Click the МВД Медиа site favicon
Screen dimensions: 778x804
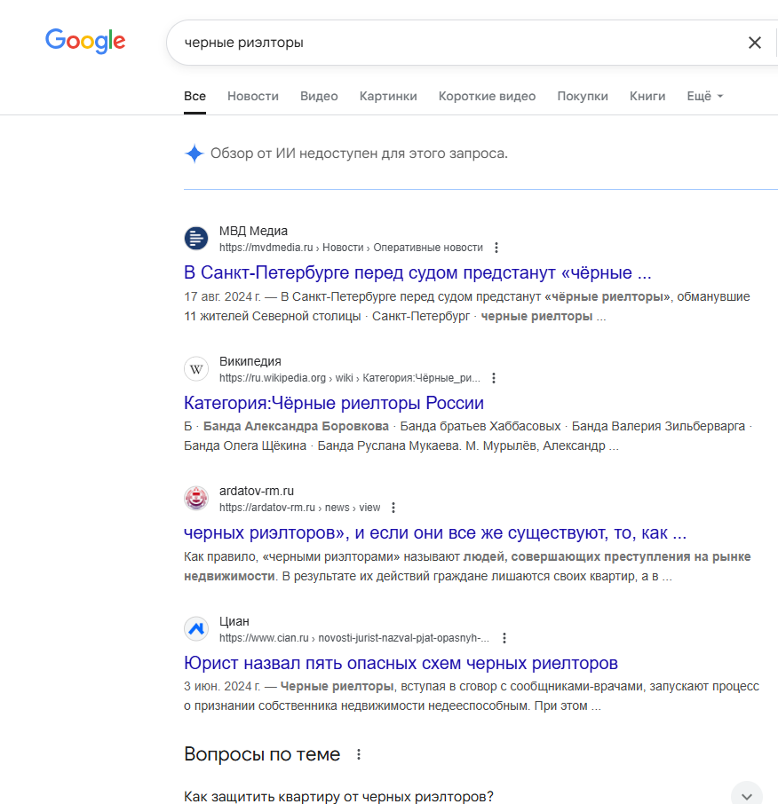196,239
